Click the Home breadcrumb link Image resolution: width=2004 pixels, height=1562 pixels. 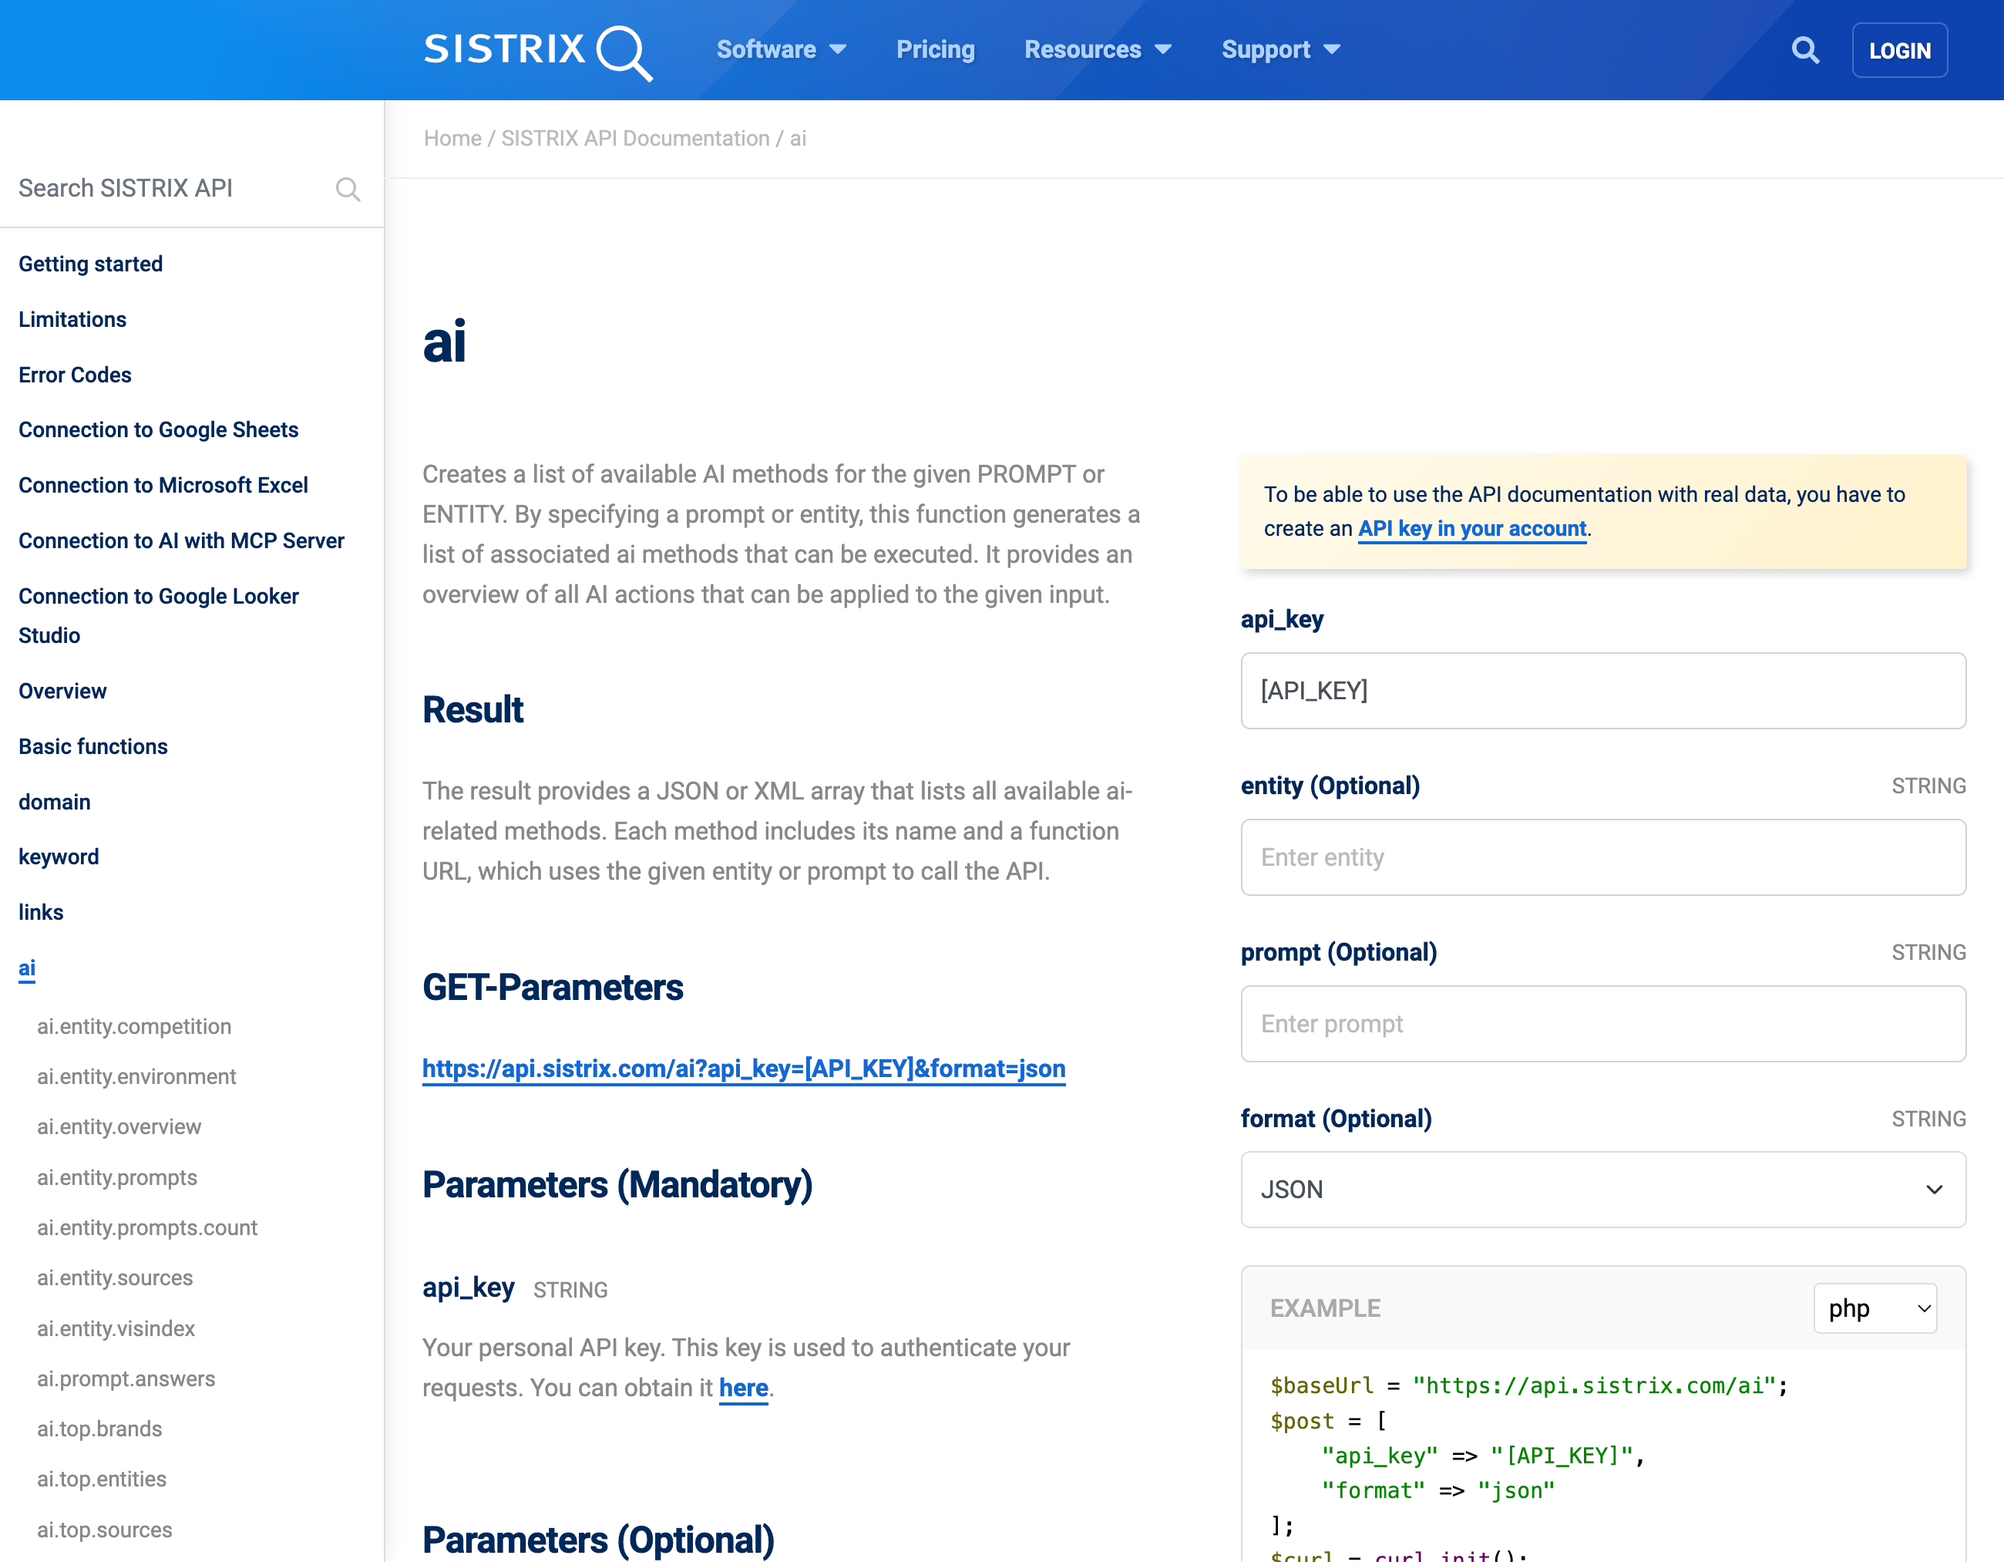click(452, 138)
